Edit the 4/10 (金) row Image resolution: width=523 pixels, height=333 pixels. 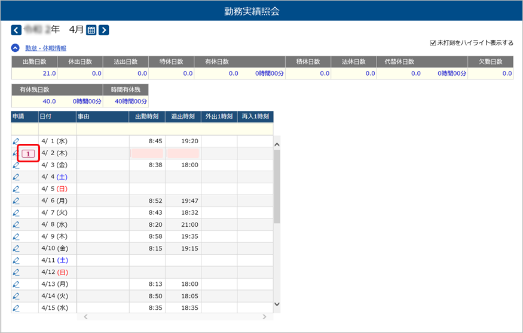tap(16, 249)
